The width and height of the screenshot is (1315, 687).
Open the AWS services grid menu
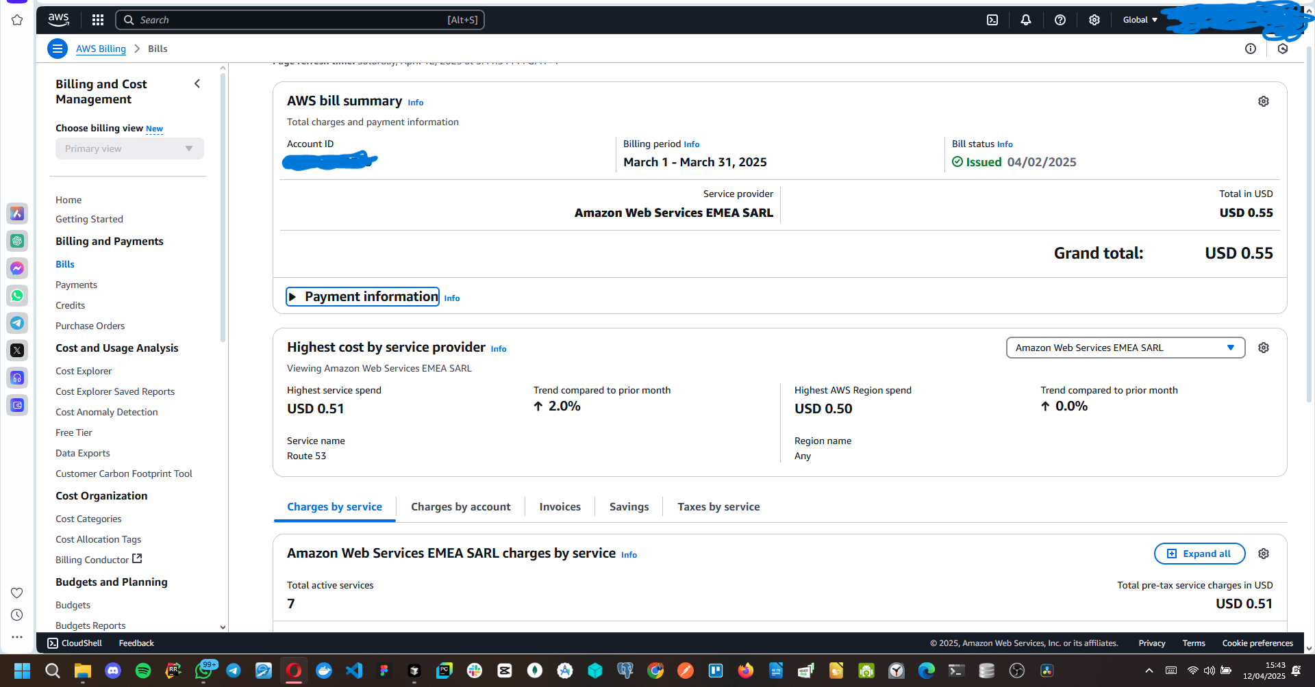(x=98, y=20)
